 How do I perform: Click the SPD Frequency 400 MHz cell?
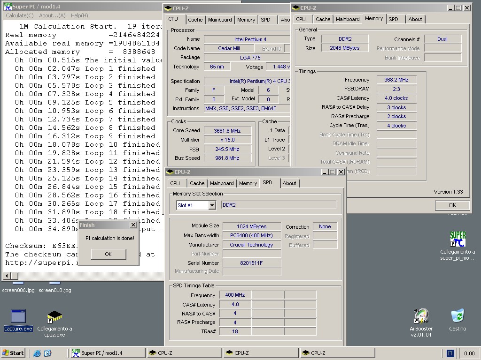pos(235,295)
